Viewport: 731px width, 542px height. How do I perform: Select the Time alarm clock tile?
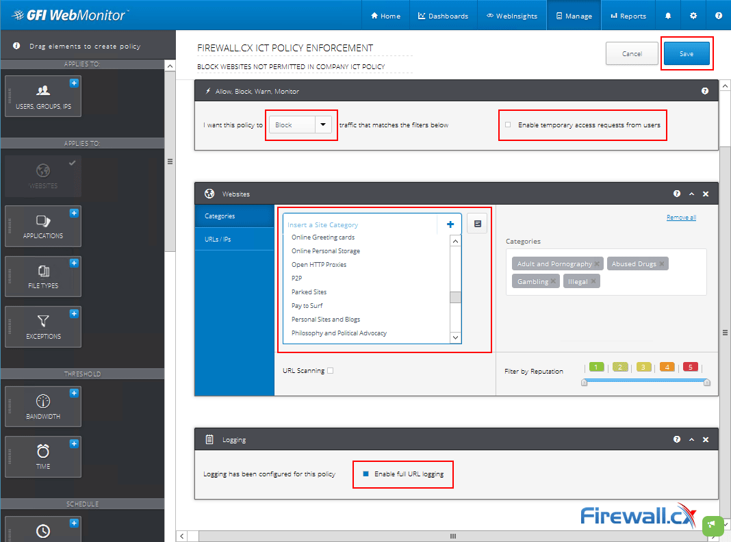(x=43, y=456)
